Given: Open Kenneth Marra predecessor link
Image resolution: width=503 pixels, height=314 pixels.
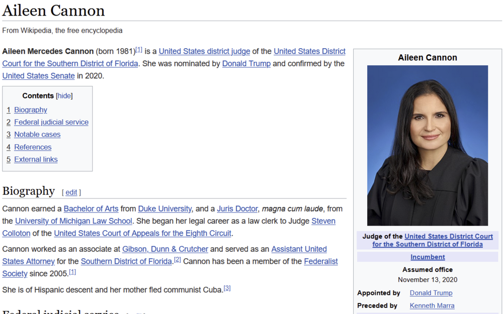Looking at the screenshot, I should 432,305.
